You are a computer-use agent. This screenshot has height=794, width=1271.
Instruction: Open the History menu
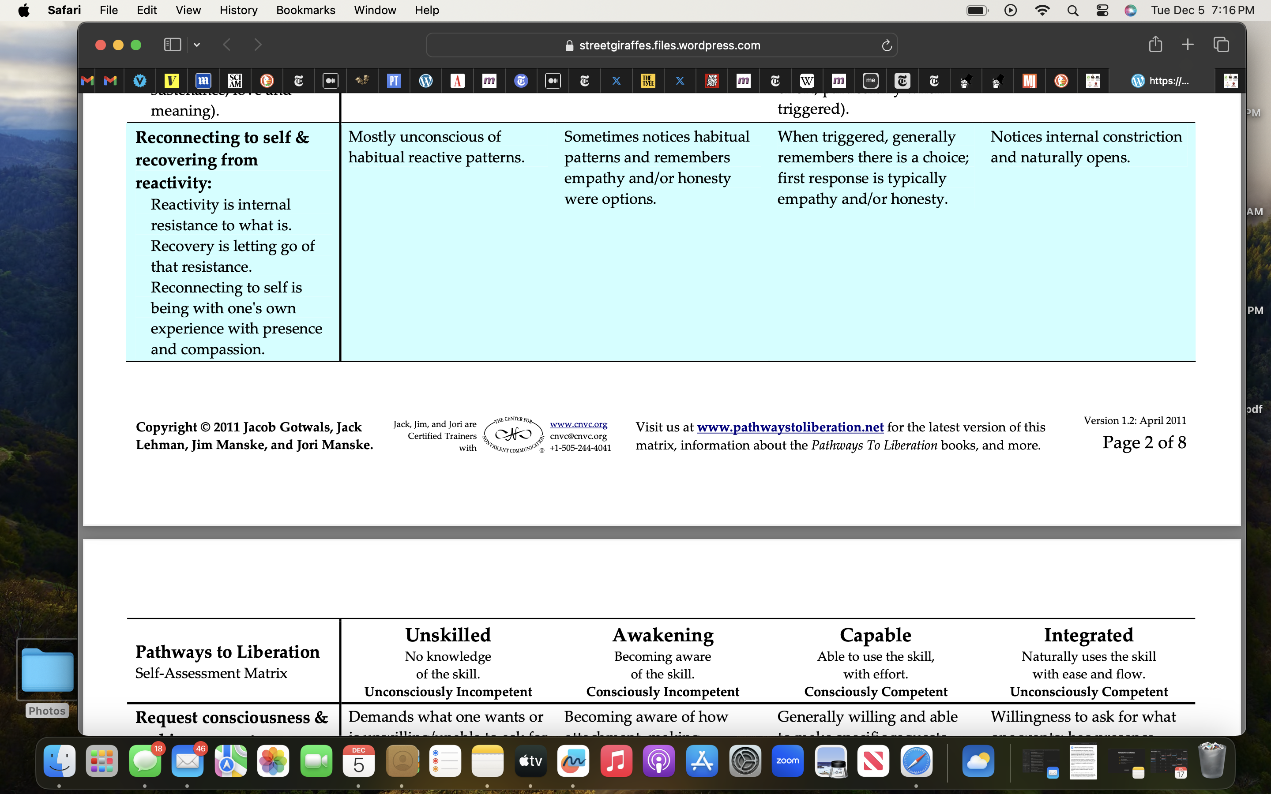tap(238, 10)
